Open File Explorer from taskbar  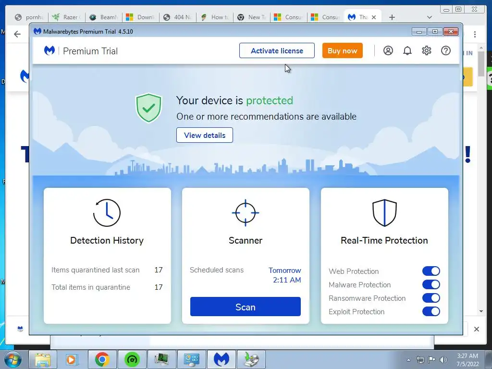click(43, 359)
